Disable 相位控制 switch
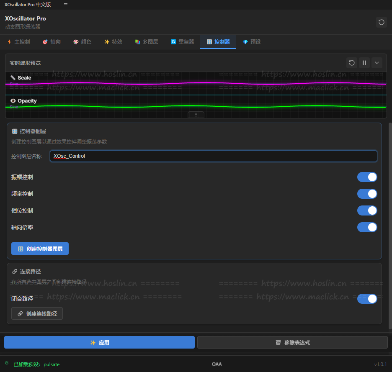The height and width of the screenshot is (372, 392). [x=367, y=210]
